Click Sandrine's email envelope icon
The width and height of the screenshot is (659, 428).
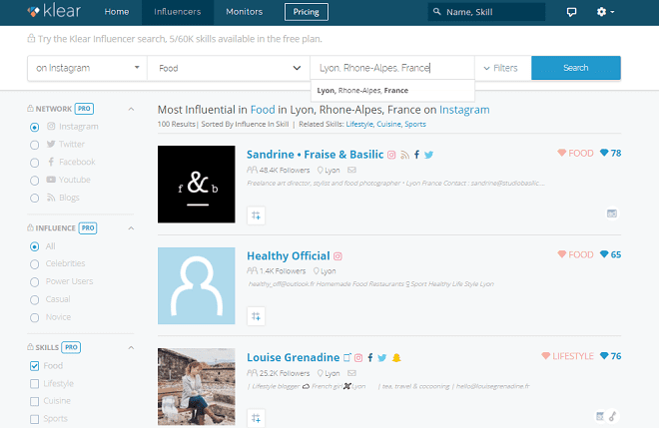(351, 171)
